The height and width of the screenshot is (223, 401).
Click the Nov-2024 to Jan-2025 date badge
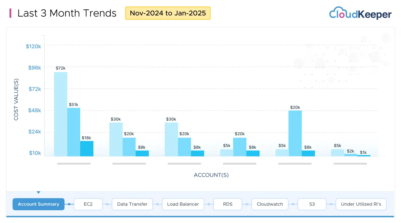[168, 13]
